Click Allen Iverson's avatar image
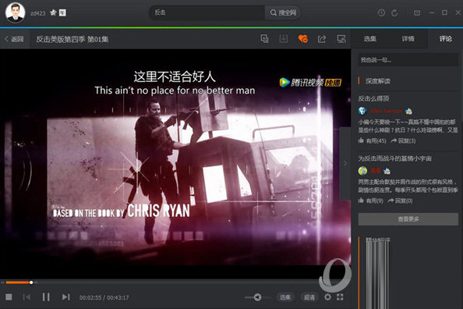The image size is (463, 309). [362, 111]
